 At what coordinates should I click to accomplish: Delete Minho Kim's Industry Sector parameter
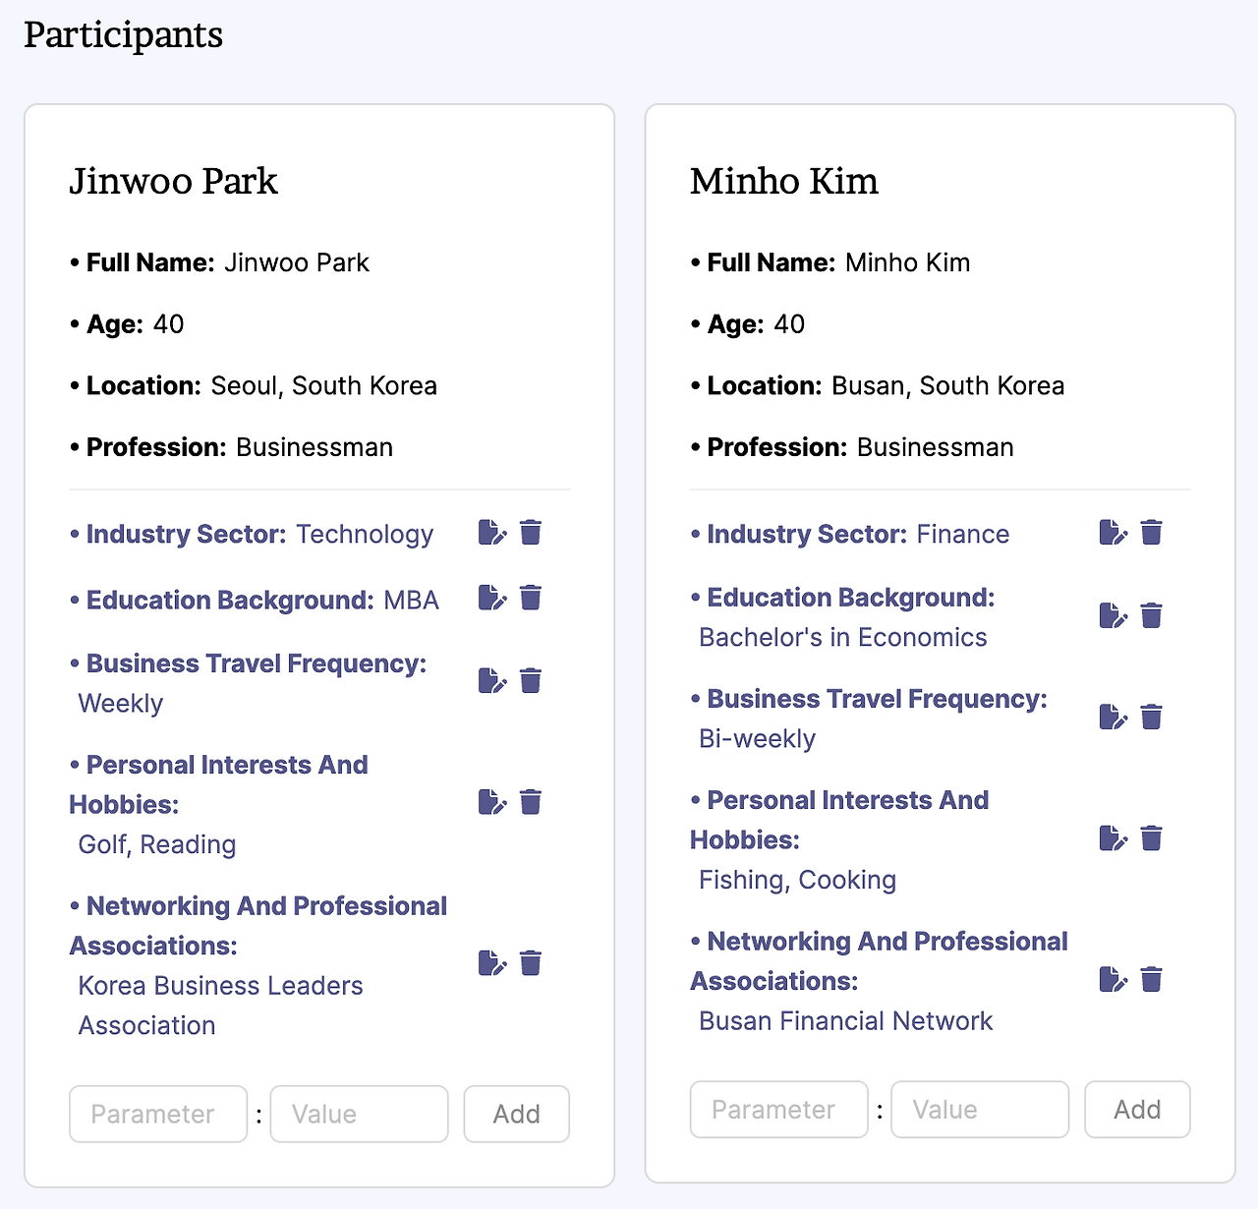(1152, 533)
